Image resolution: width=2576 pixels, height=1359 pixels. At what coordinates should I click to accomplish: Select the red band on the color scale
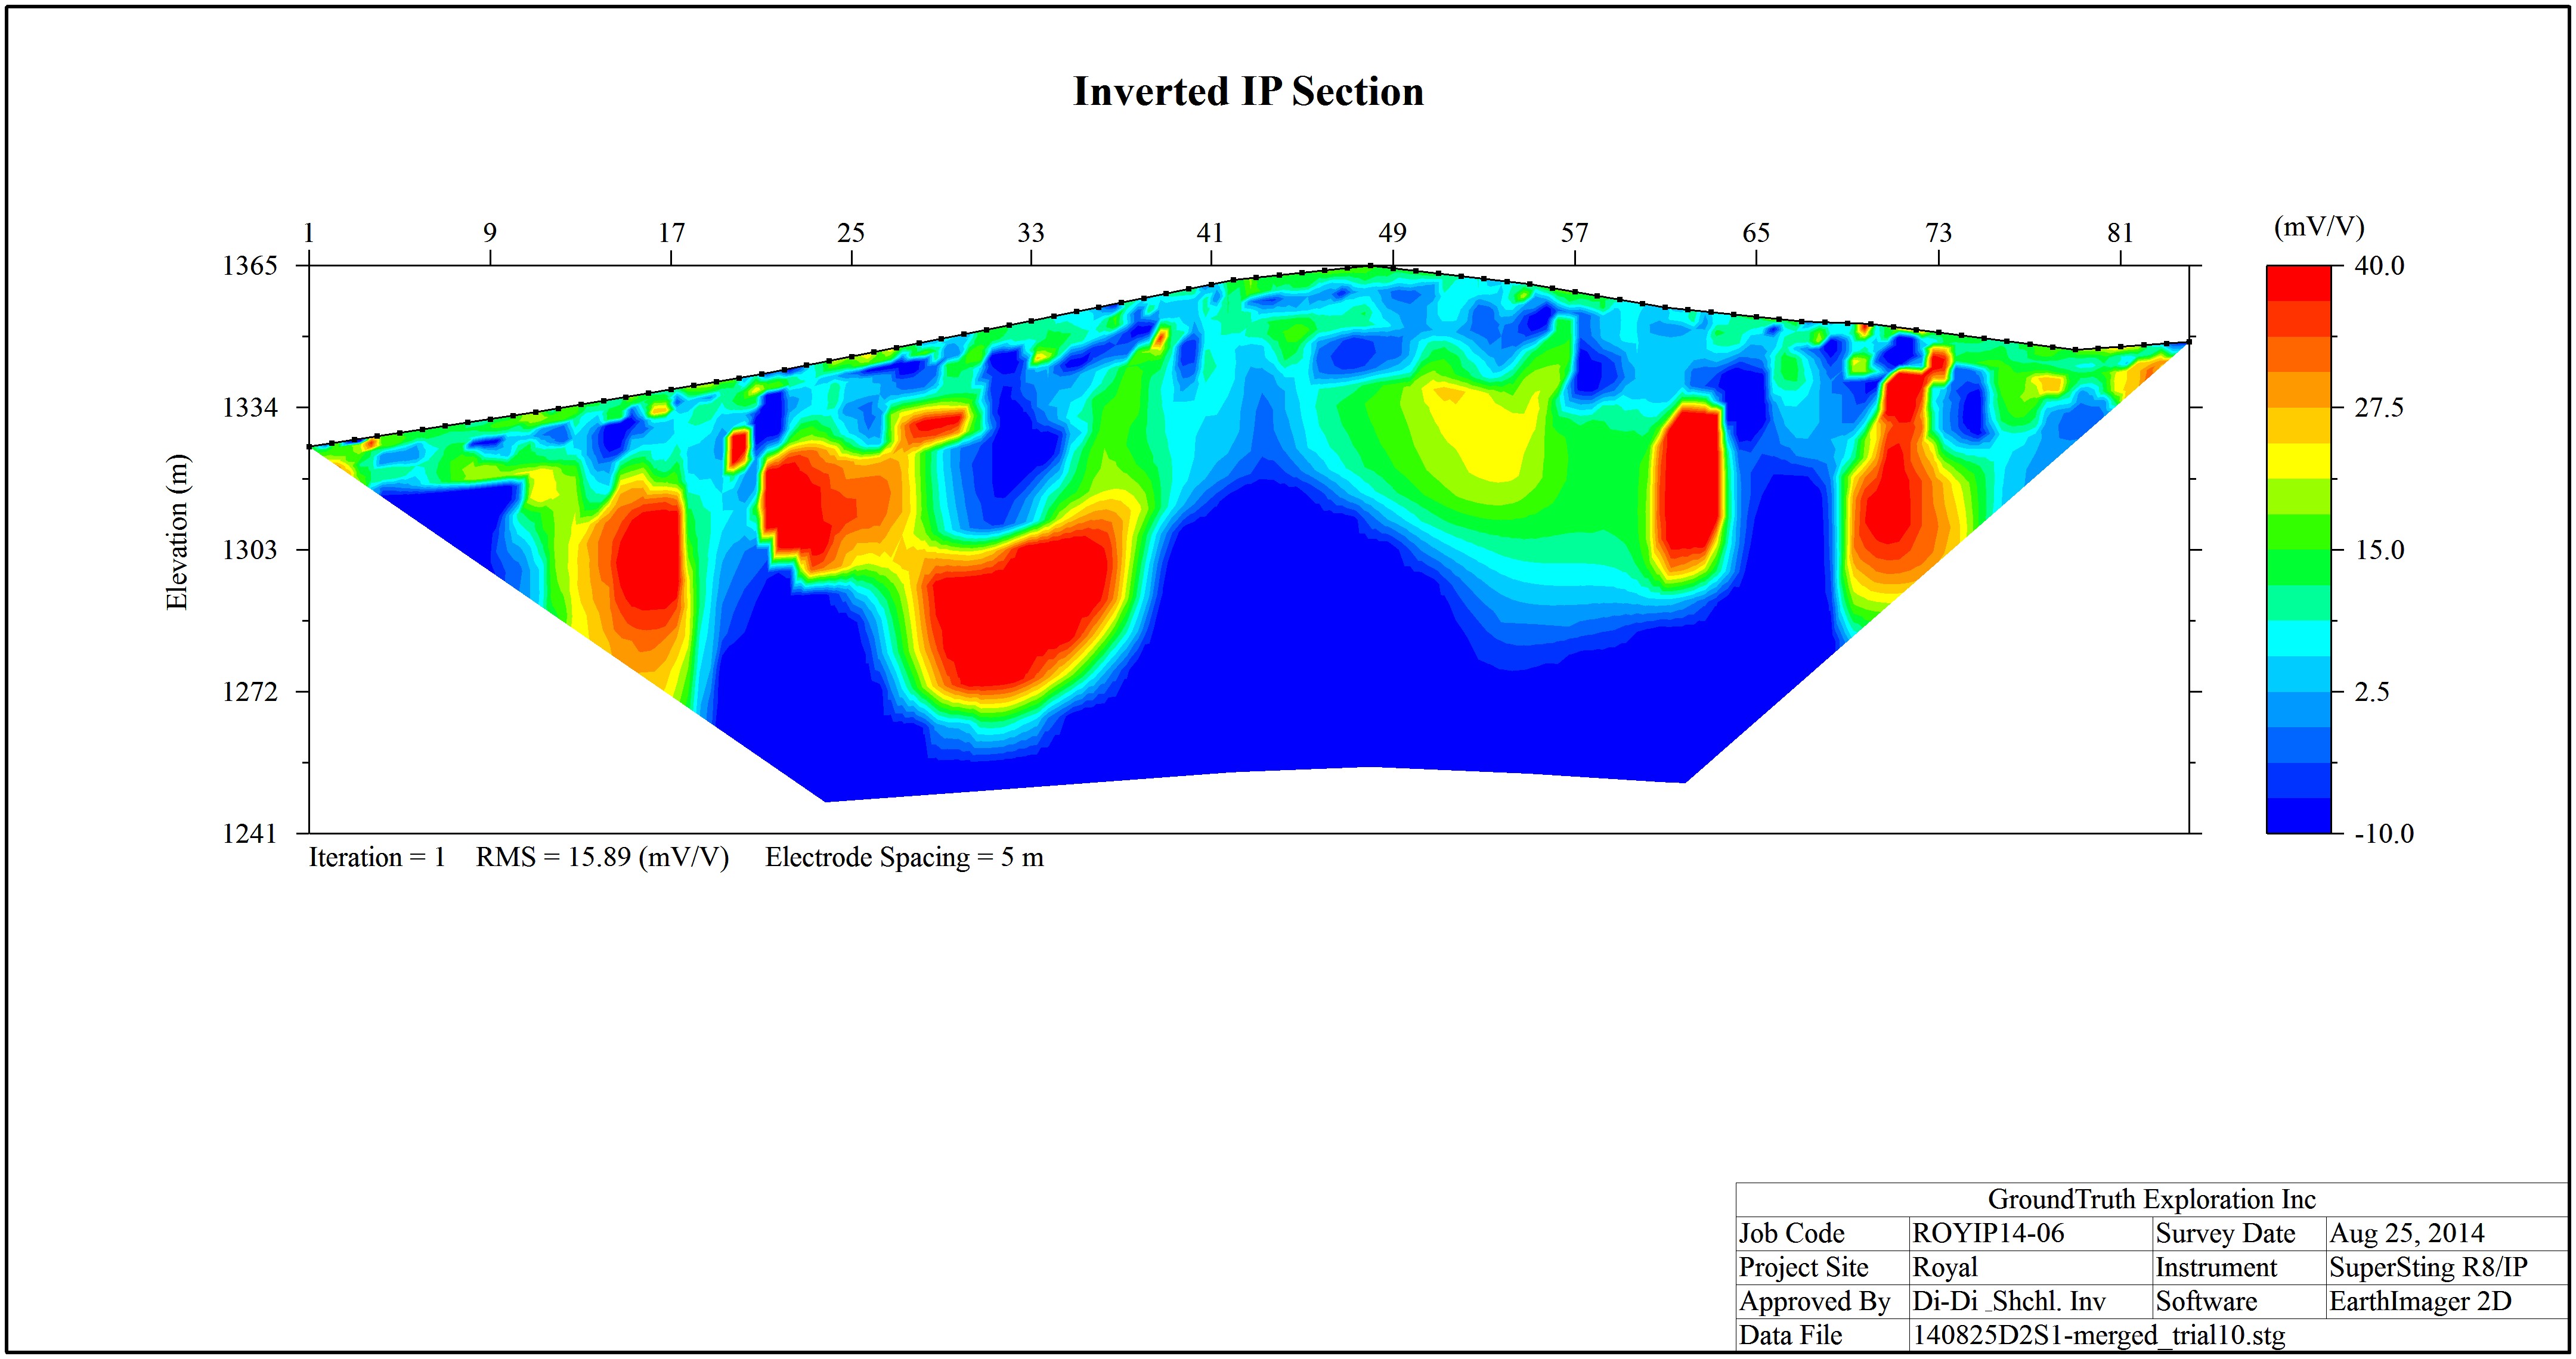pyautogui.click(x=2298, y=283)
